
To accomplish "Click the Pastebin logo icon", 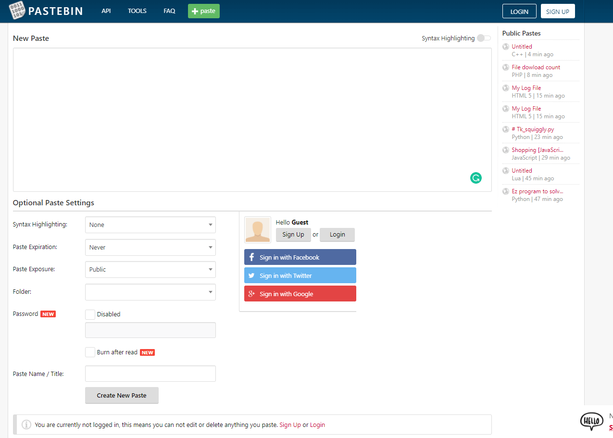I will click(17, 11).
